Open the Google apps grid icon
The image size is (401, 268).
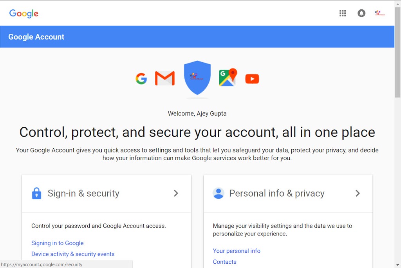tap(343, 13)
